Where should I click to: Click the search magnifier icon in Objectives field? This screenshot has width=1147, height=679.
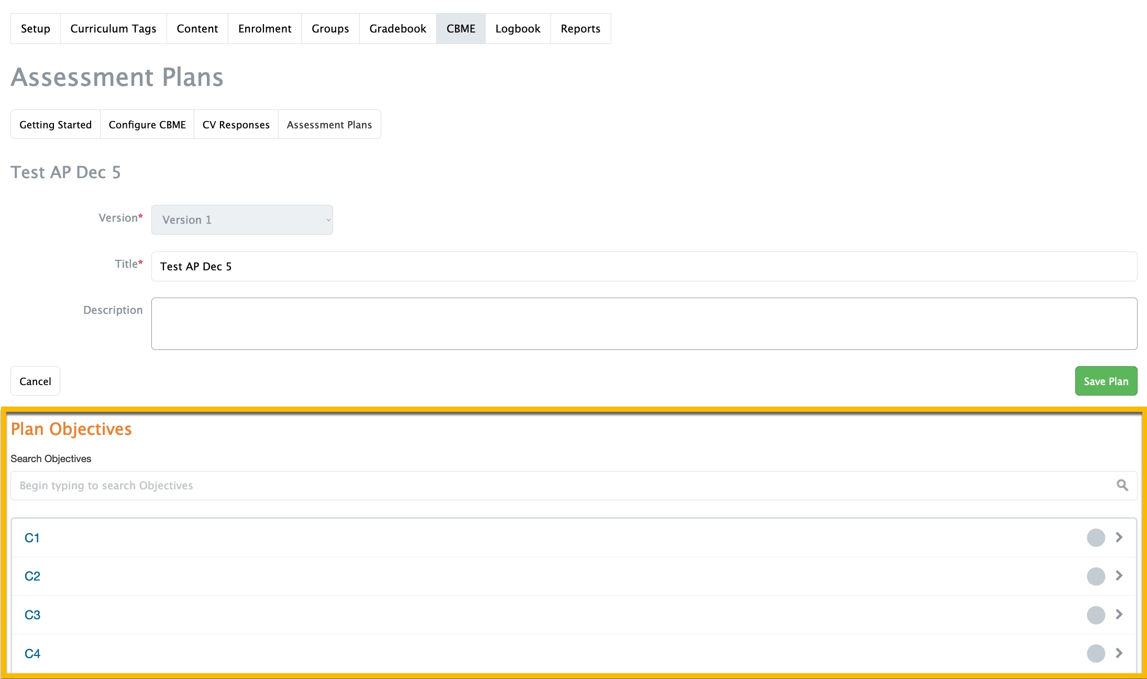[1122, 485]
